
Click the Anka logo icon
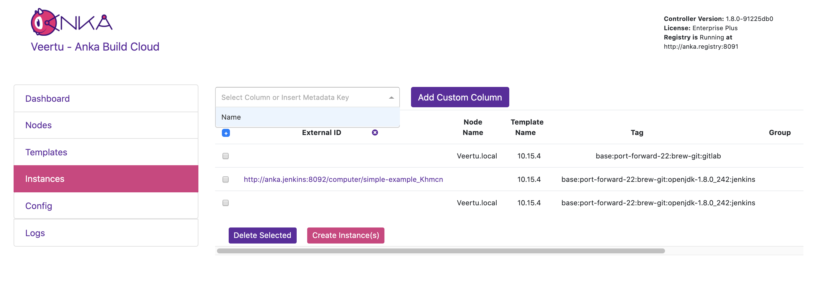pos(71,22)
